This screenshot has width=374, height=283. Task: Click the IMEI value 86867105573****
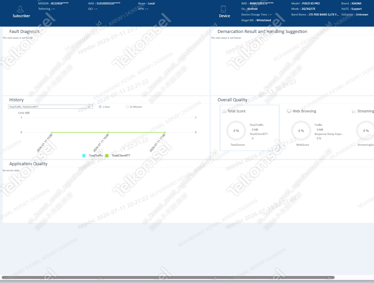click(261, 4)
